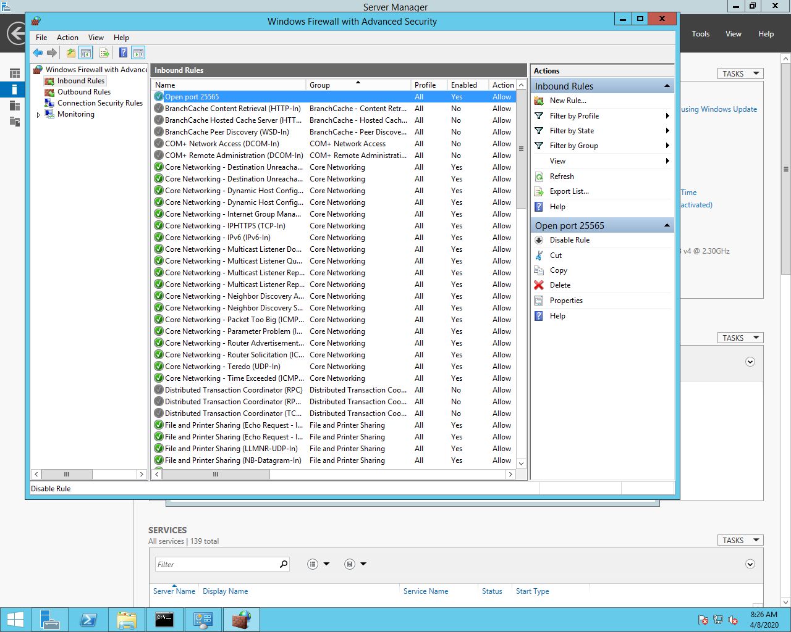Click Windows Firewall icon in taskbar
Viewport: 791px width, 632px height.
[x=242, y=620]
